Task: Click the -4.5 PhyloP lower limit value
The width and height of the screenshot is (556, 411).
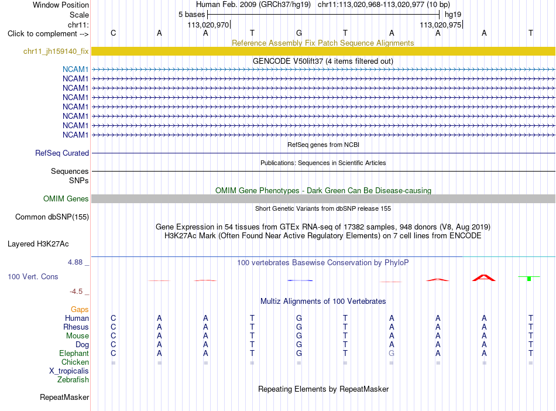Action: click(76, 292)
